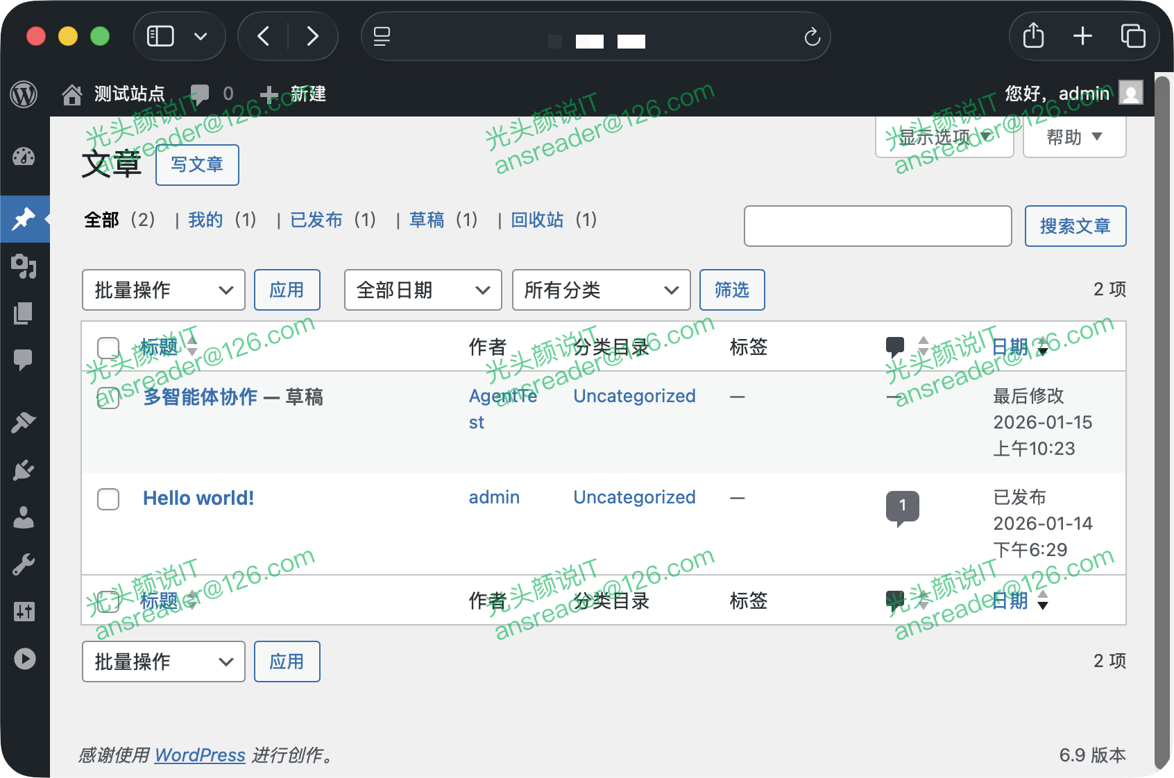Open the 批量操作 bulk actions dropdown
The height and width of the screenshot is (778, 1174).
(x=163, y=290)
